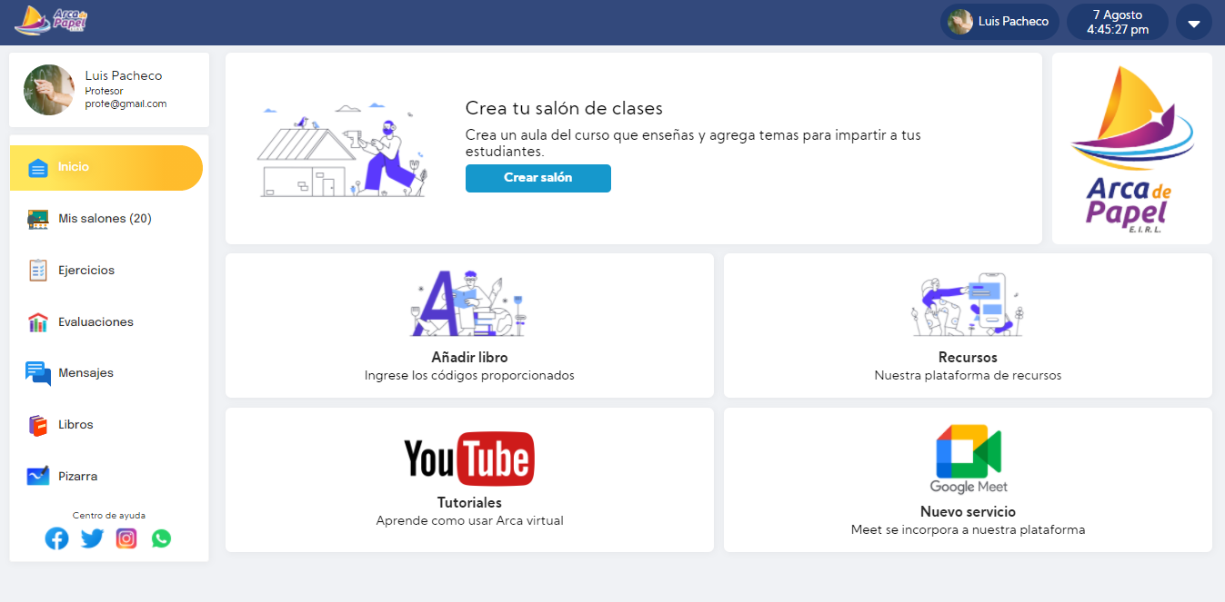Viewport: 1225px width, 602px height.
Task: Click the Luis Pacheco header user name
Action: click(1013, 22)
